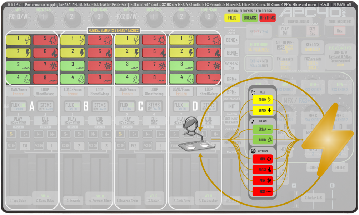
Task: Click the BPM+ button
Action: (232, 79)
